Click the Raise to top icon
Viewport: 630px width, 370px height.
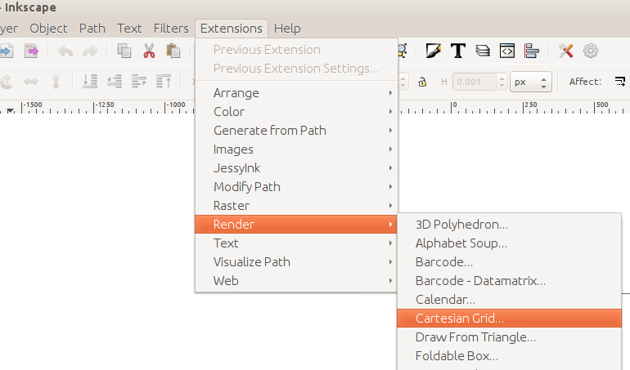point(164,82)
